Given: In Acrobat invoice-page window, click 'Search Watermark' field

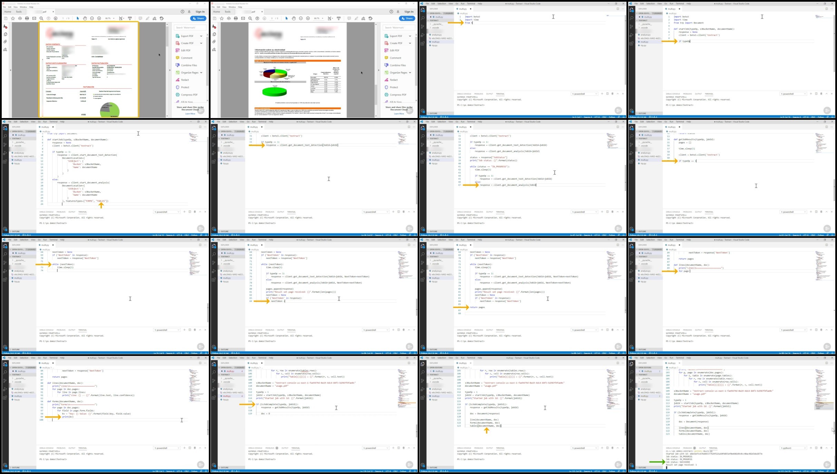Looking at the screenshot, I should tap(190, 28).
